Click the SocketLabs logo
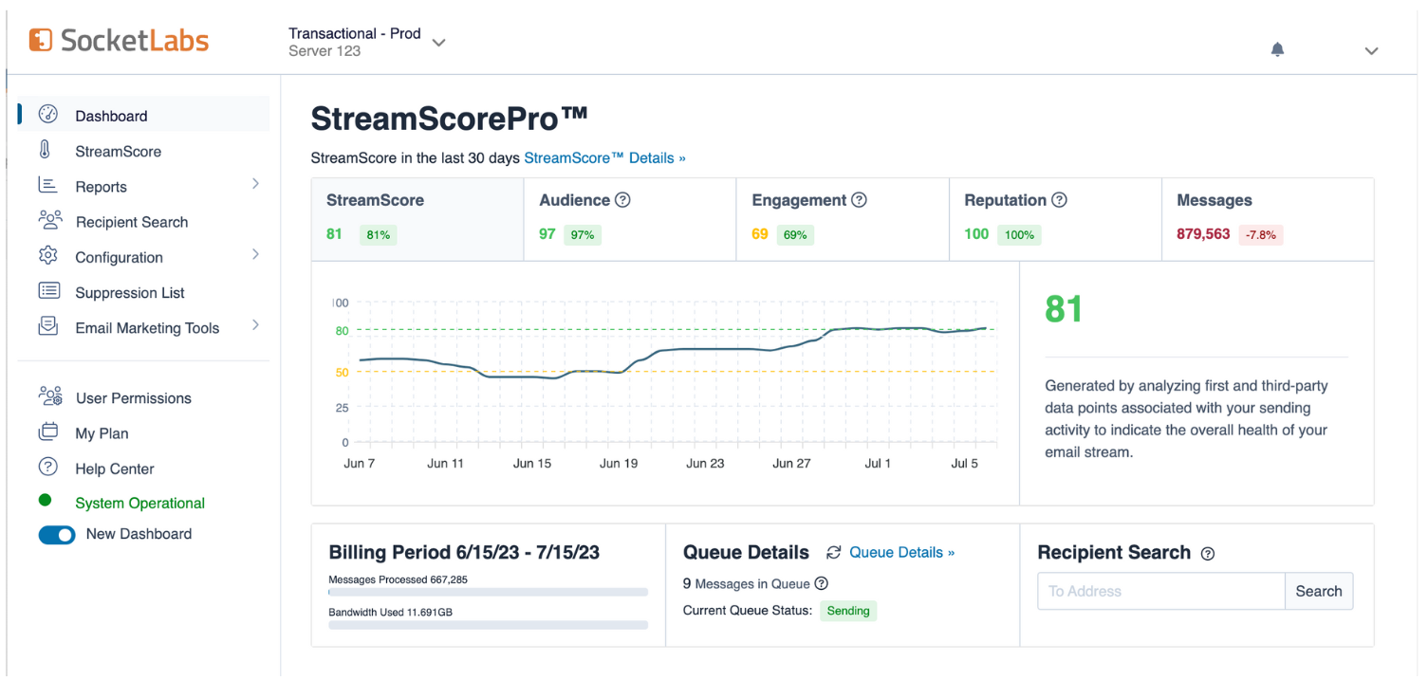Viewport: 1428px width, 680px height. pyautogui.click(x=119, y=40)
